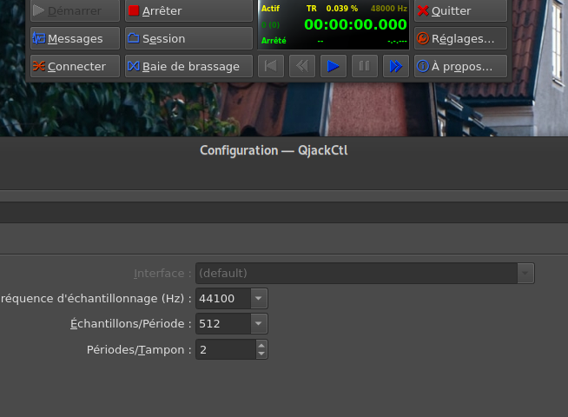The height and width of the screenshot is (417, 568).
Task: Click the Démarrer button
Action: tap(75, 10)
